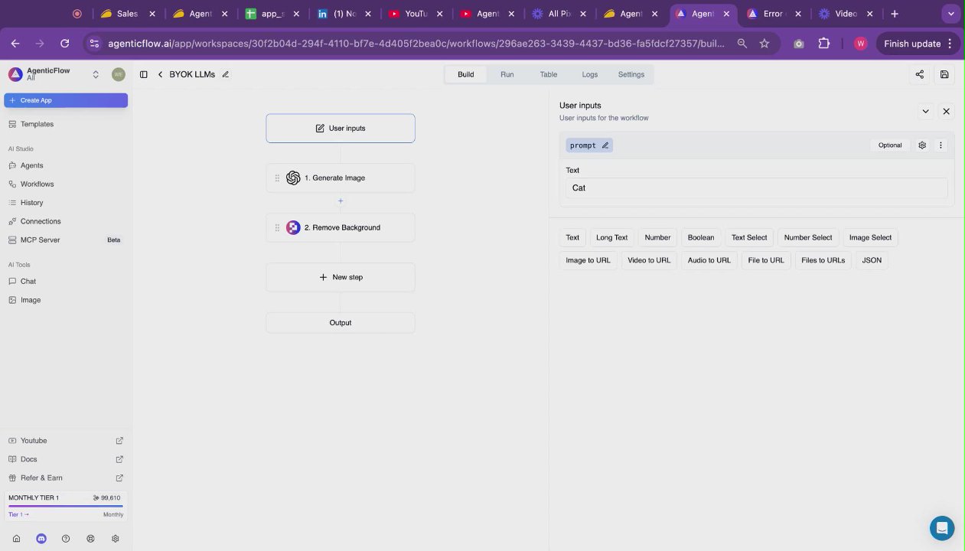This screenshot has height=551, width=965.
Task: Switch to the Logs tab
Action: (x=589, y=74)
